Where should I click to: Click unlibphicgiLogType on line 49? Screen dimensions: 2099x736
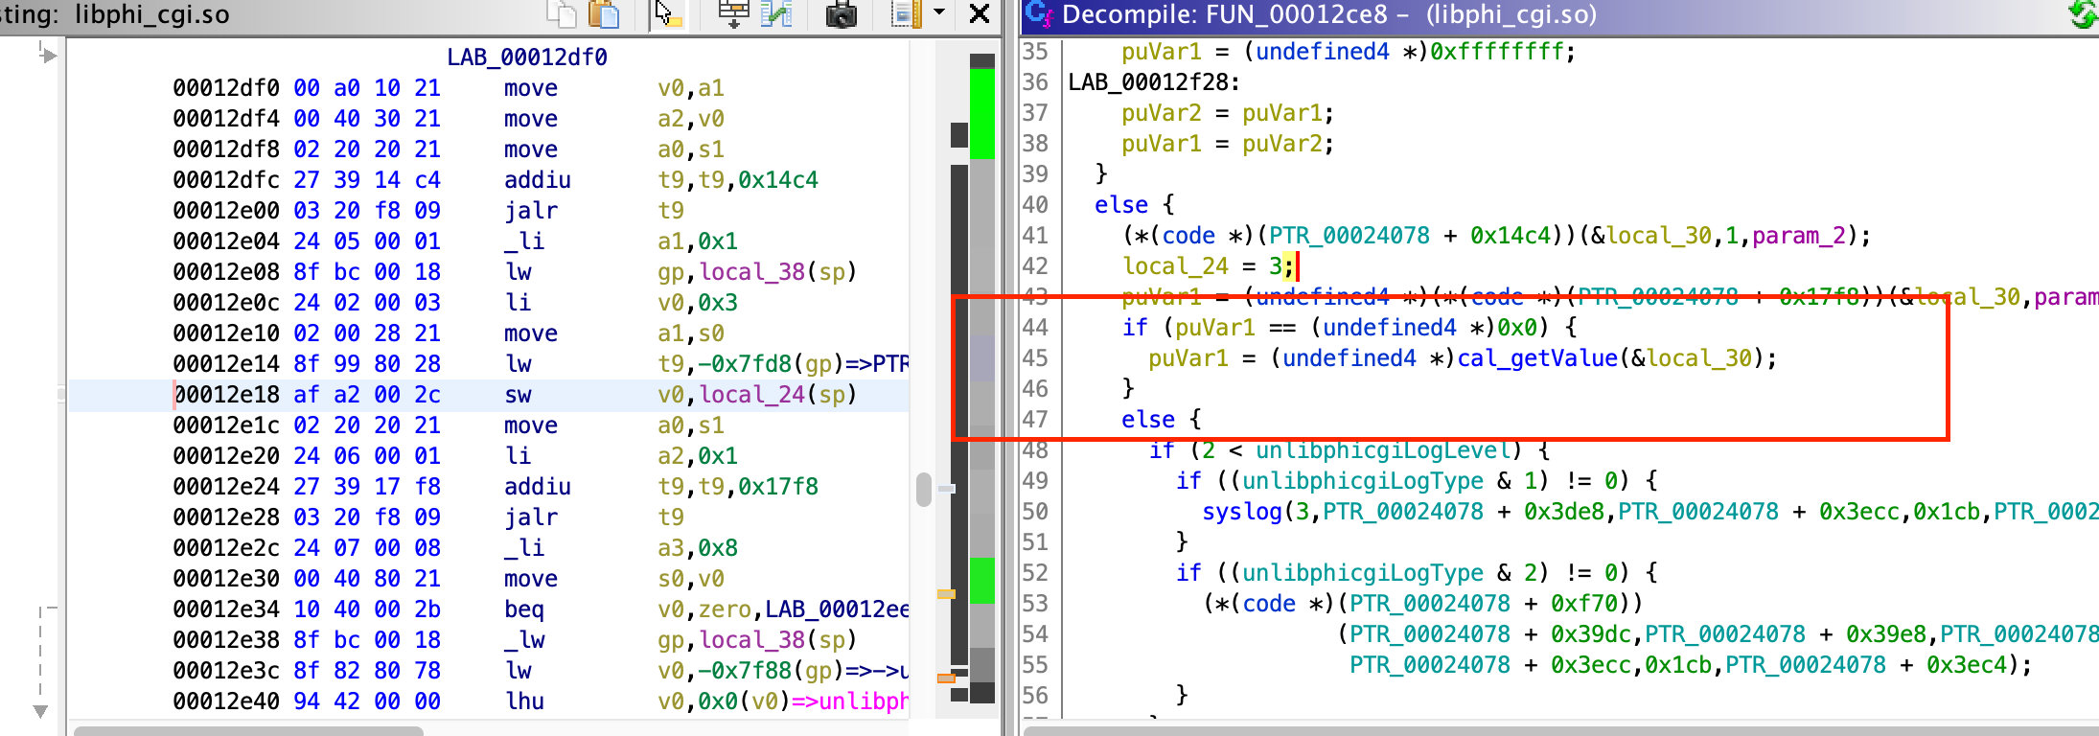(x=1363, y=481)
